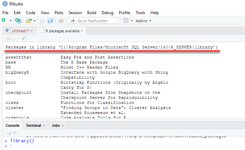Viewport: 245px width, 150px height.
Task: Click the 'checkpoint' package name
Action: tap(19, 92)
